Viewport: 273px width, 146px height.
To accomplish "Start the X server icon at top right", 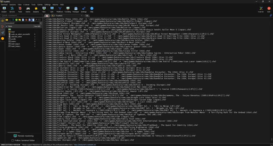I will 261,10.
